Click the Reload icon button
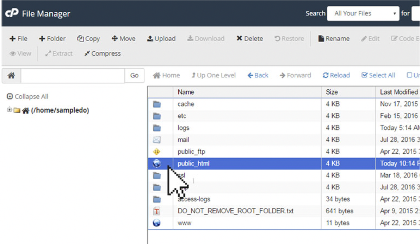 pos(325,75)
